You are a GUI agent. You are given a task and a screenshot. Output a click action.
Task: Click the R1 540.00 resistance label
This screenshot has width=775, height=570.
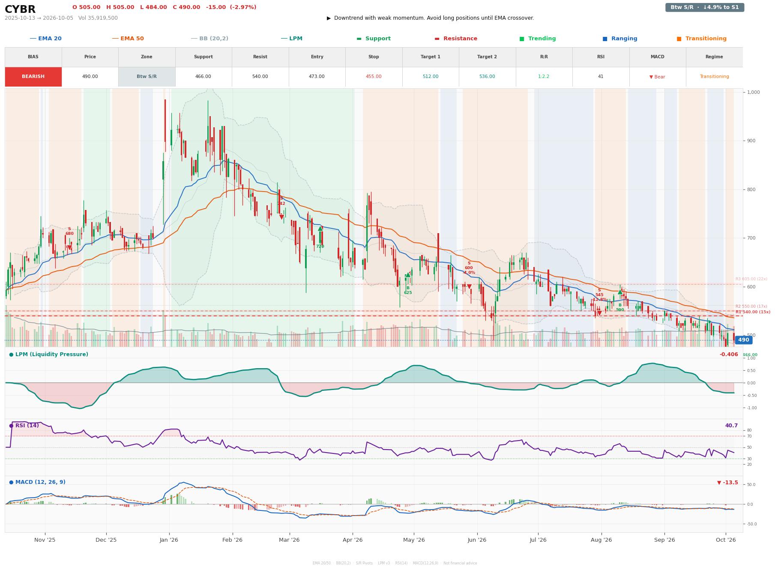(x=753, y=312)
